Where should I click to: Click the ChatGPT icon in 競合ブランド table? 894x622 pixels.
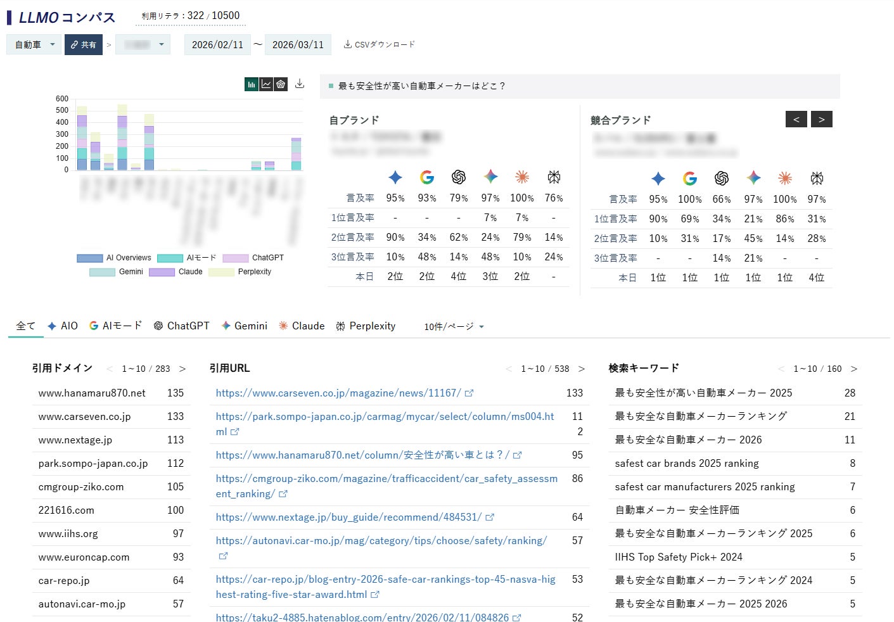(722, 179)
